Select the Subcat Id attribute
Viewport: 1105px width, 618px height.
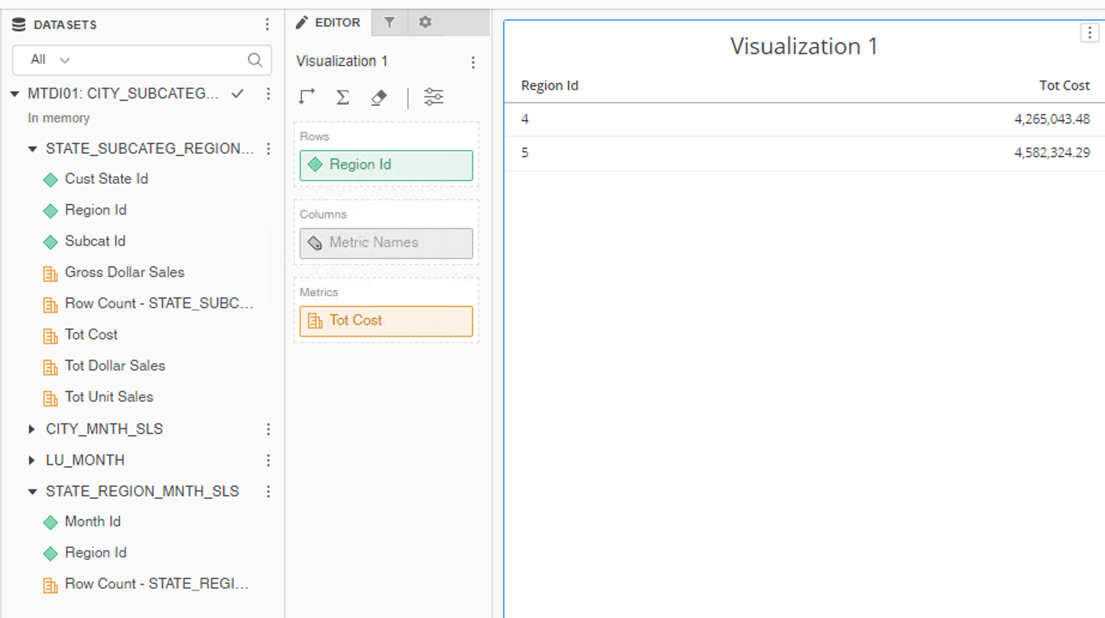[95, 241]
